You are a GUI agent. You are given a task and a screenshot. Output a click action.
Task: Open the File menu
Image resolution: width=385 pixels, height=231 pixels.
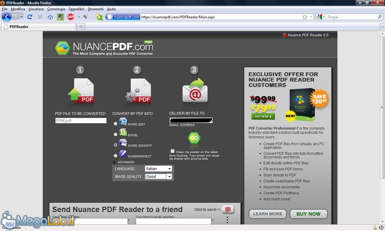4,9
